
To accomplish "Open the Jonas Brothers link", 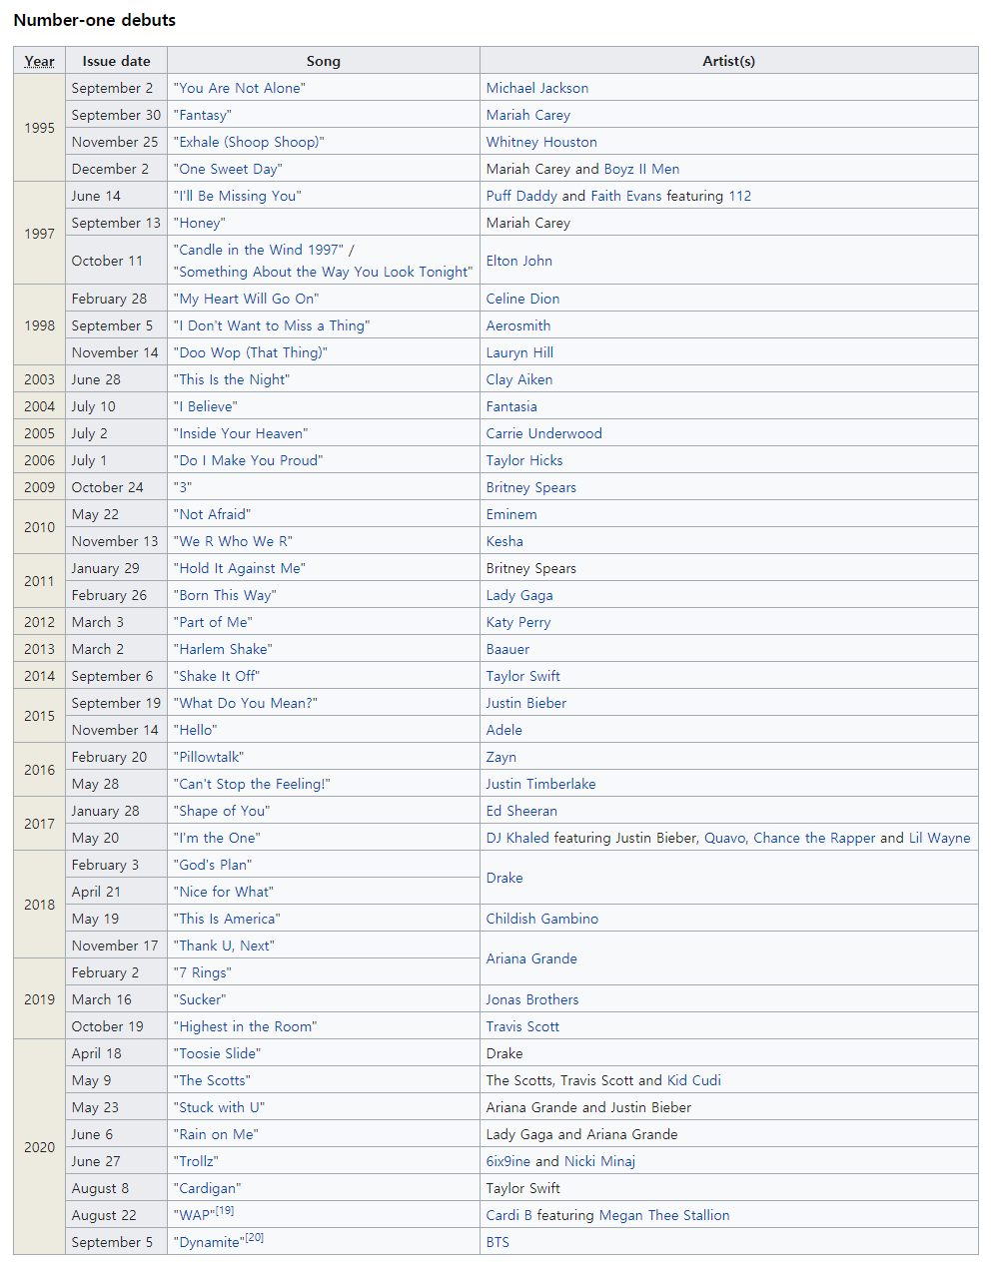I will (532, 999).
